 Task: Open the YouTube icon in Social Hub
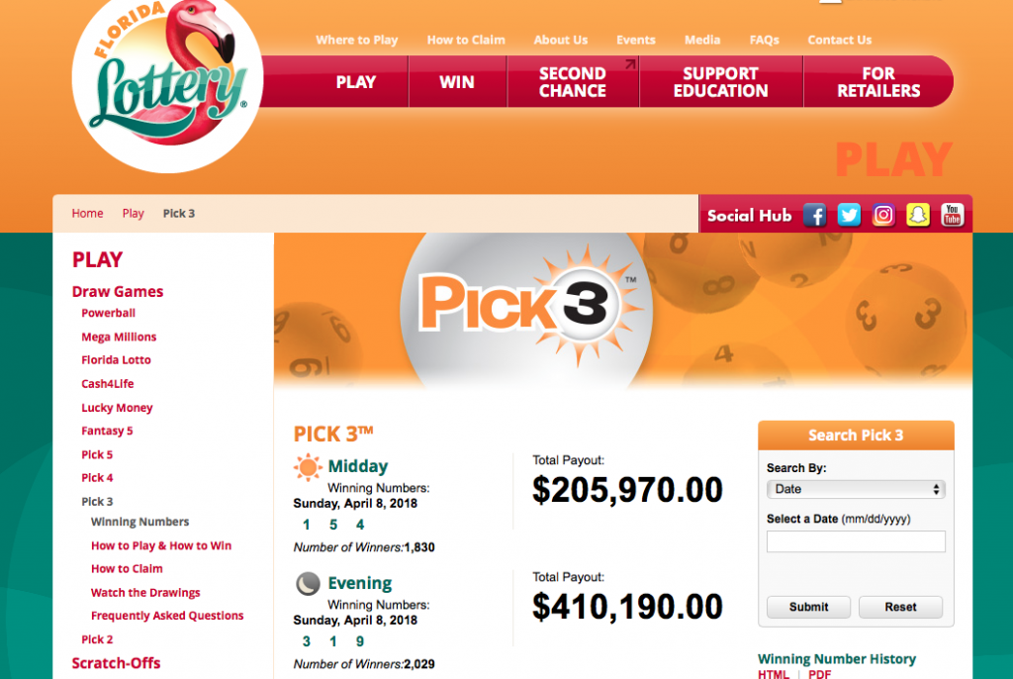click(953, 215)
